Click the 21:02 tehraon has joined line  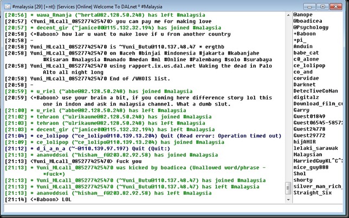coord(108,117)
